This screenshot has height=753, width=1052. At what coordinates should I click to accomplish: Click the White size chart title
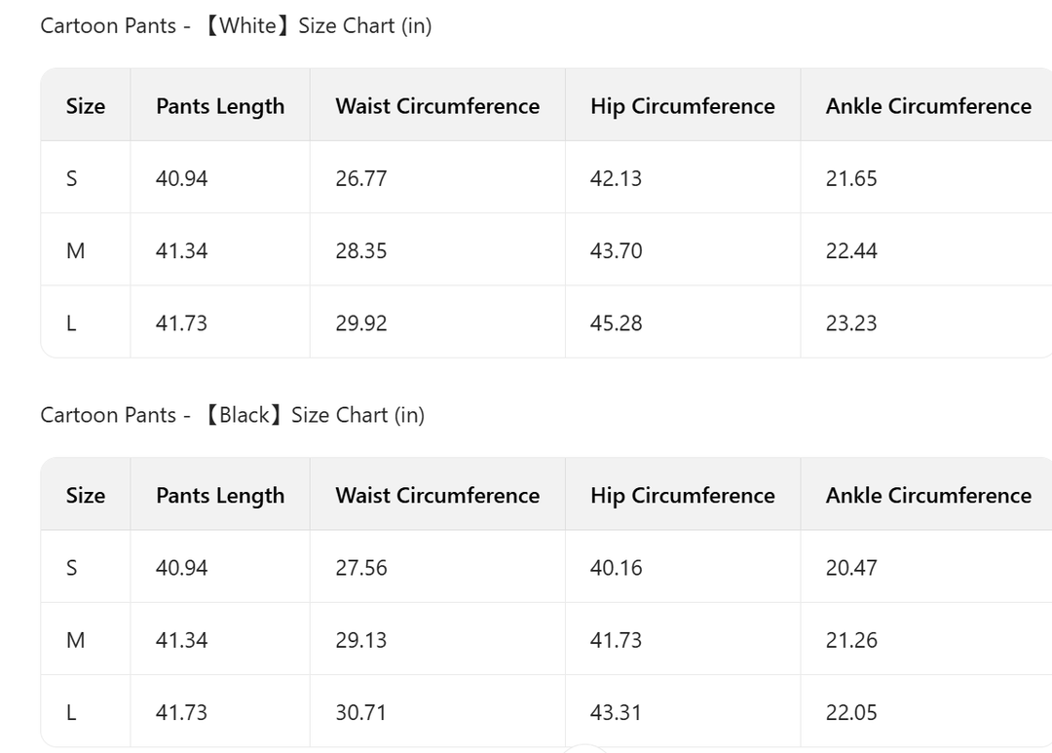click(236, 26)
